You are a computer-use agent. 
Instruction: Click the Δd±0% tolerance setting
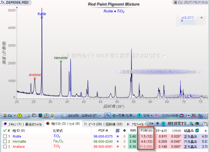73,116
